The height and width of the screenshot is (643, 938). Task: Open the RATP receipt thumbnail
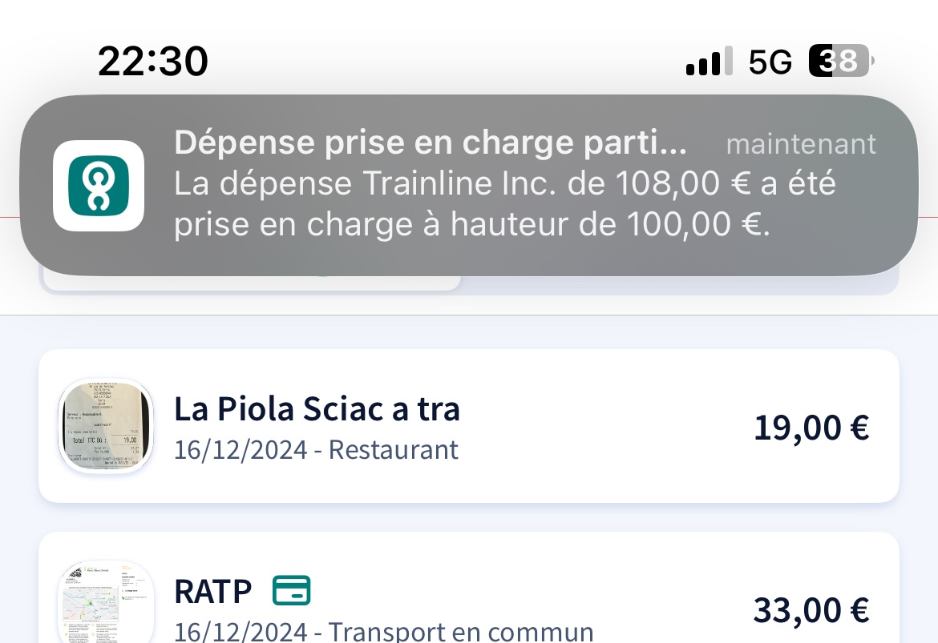105,602
